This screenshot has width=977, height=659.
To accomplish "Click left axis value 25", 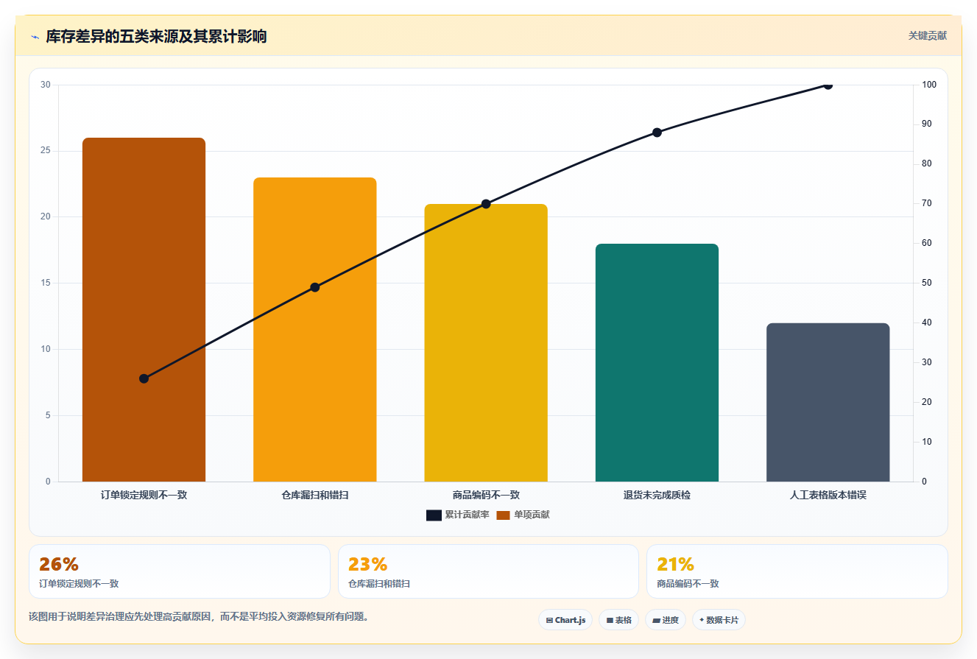I will pos(46,151).
